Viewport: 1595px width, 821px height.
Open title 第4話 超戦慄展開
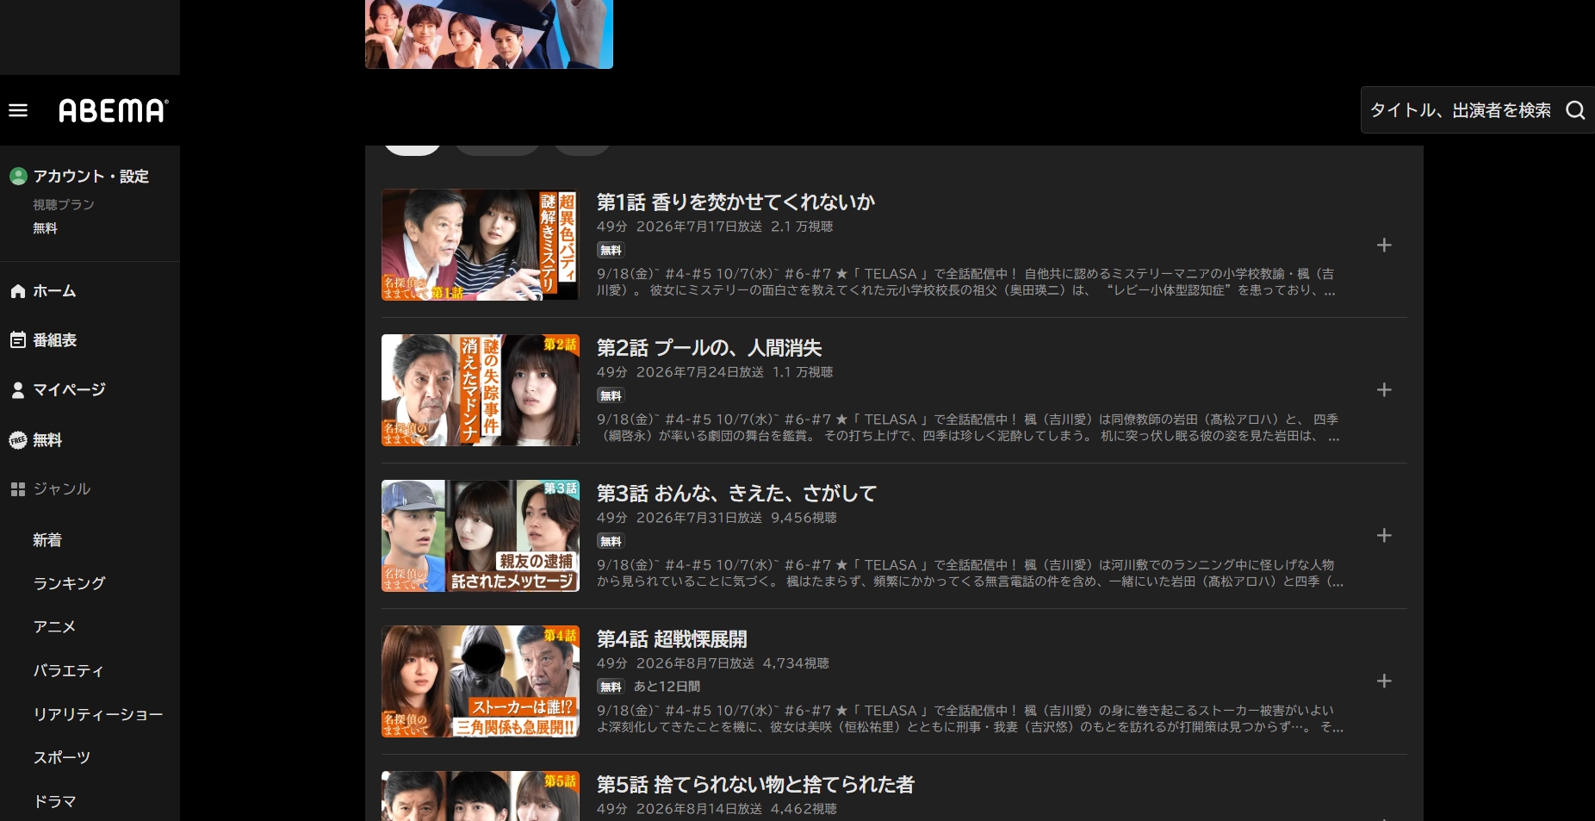(672, 639)
